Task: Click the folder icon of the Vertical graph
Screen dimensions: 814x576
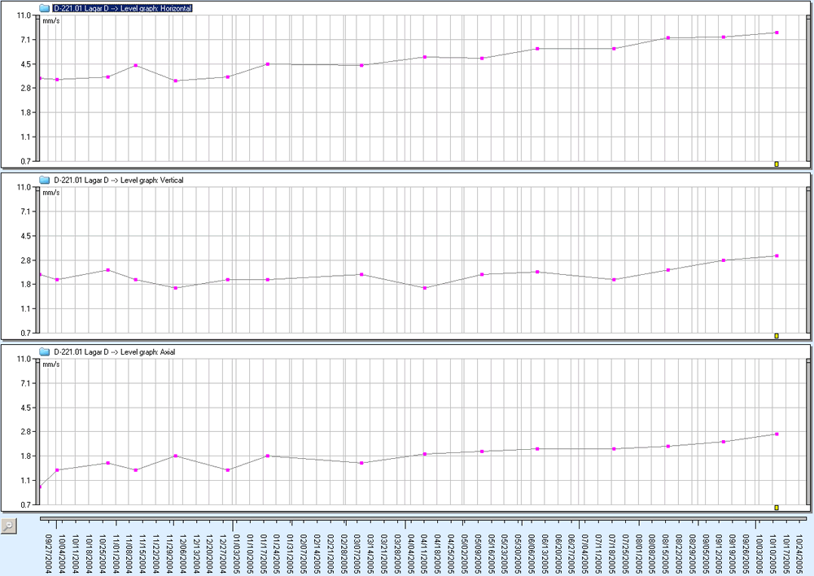Action: tap(44, 180)
